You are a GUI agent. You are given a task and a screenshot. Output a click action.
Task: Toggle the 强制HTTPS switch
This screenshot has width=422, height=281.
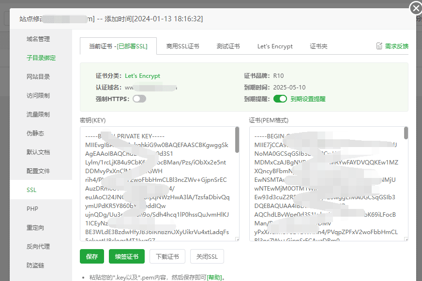pos(139,99)
